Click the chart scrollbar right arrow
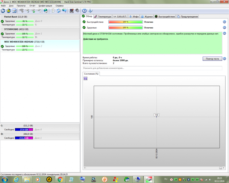Screen dimensions: 229x183 point(224,168)
